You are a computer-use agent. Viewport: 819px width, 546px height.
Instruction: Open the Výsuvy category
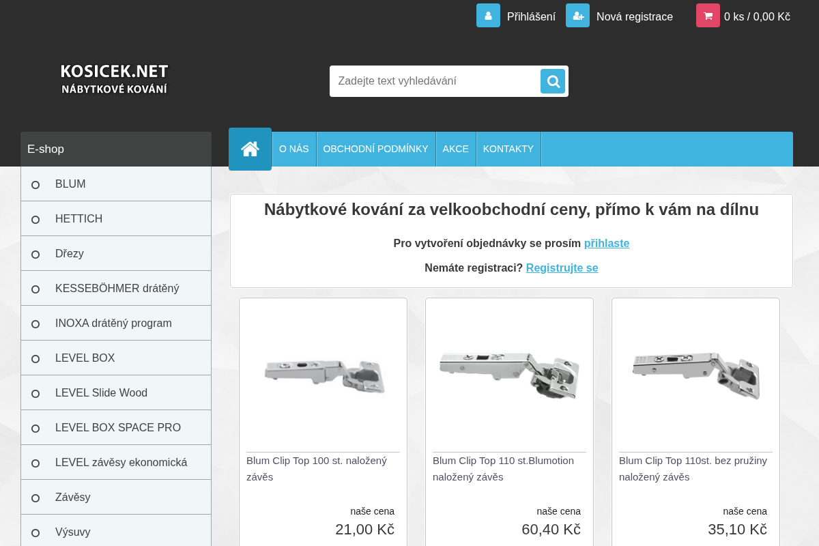coord(116,531)
